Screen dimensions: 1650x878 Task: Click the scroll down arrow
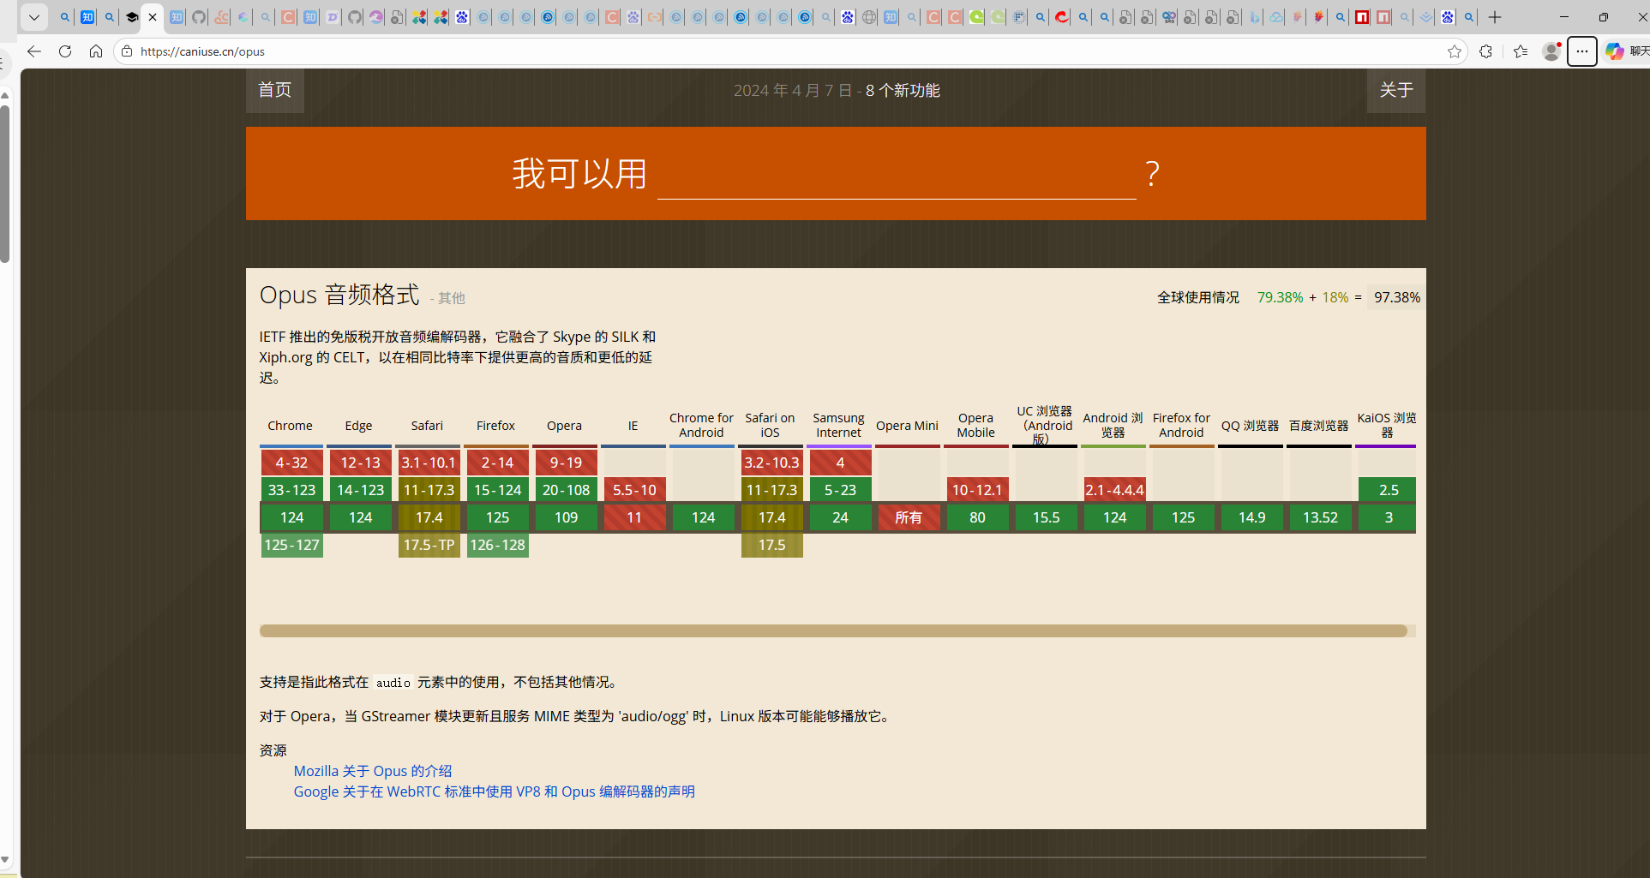point(5,859)
